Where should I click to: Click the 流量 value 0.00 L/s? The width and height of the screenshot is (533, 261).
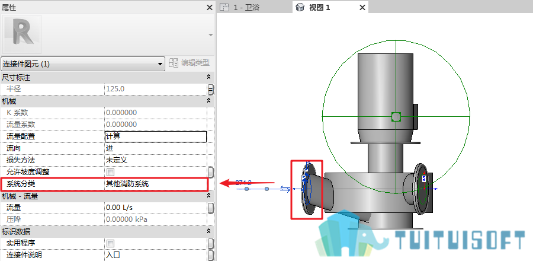[156, 208]
